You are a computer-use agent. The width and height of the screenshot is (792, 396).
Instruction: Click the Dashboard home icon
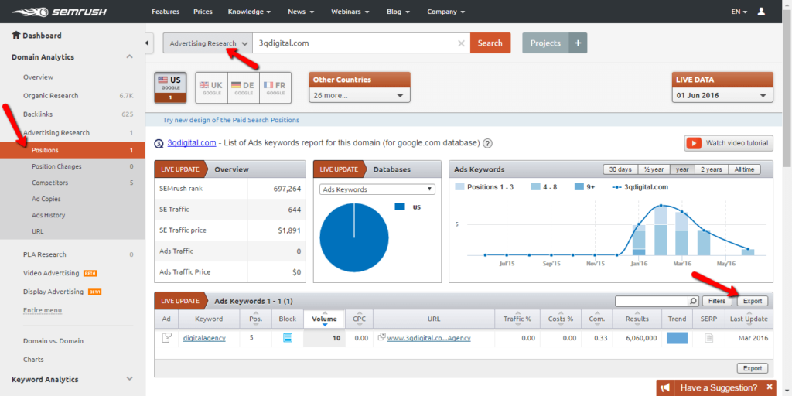pyautogui.click(x=16, y=36)
